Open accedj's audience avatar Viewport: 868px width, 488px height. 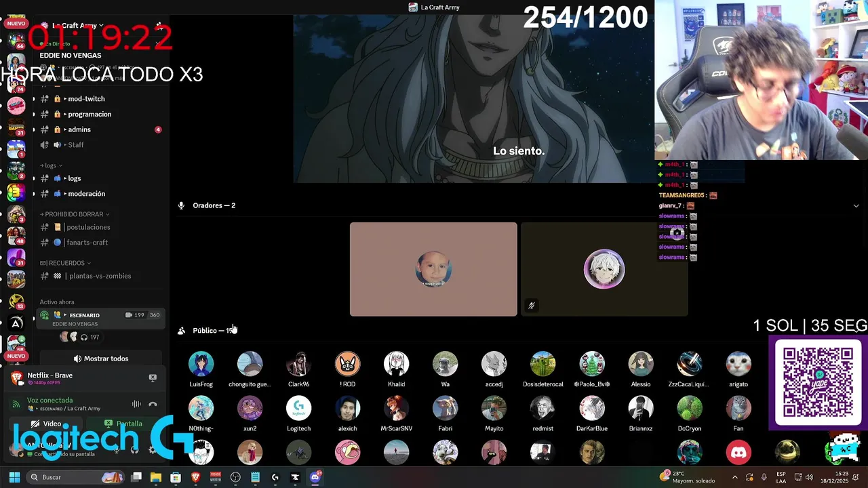coord(494,364)
